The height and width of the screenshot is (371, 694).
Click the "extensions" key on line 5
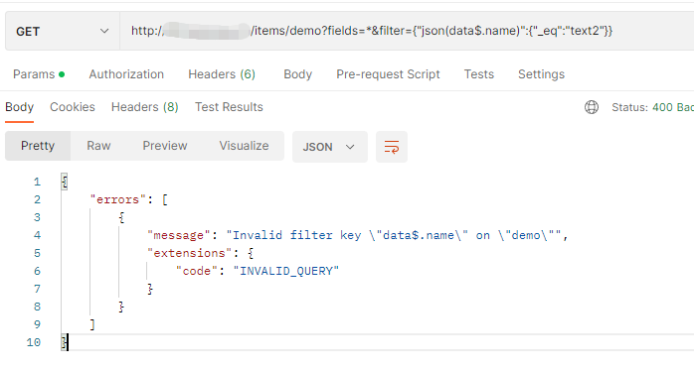pyautogui.click(x=190, y=253)
